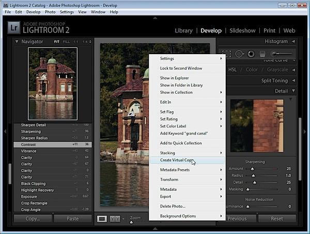Viewport: 310px width, 234px height.
Task: Select the Graduated Filter tool icon
Action: 262,54
